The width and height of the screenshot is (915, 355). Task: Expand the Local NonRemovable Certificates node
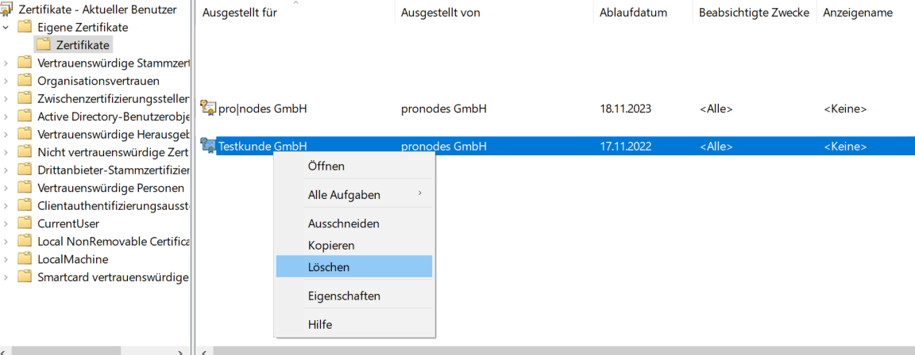(x=6, y=242)
